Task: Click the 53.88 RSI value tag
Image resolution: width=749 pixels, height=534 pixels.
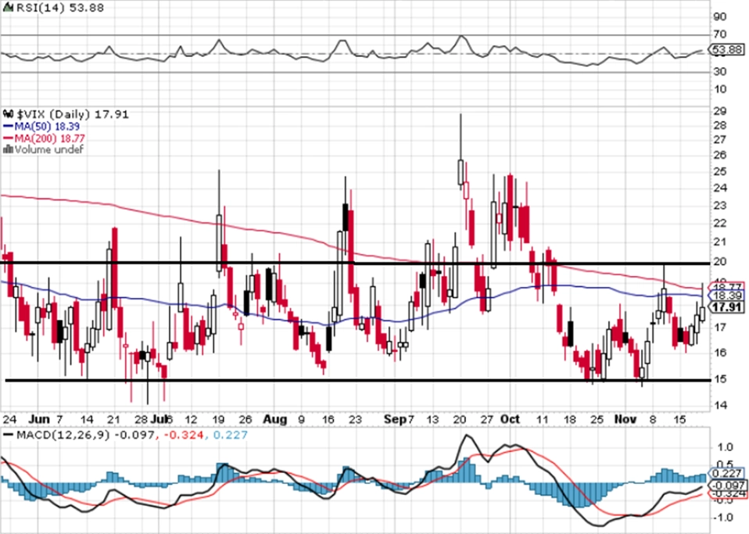Action: click(x=728, y=49)
